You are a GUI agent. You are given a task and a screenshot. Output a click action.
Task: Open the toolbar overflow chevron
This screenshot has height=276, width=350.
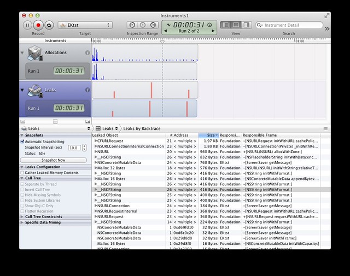click(x=327, y=29)
